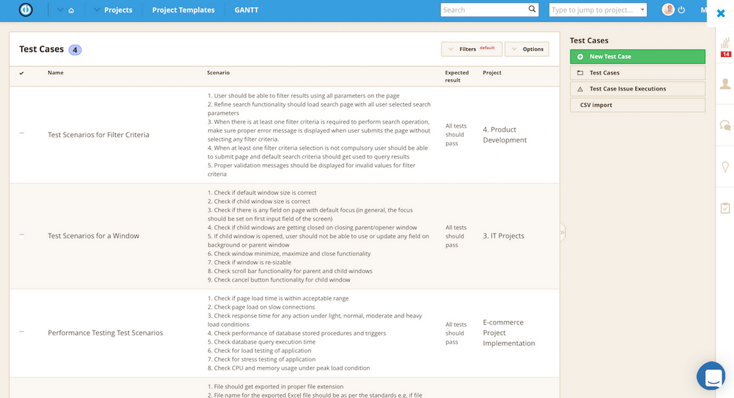Sort by the Scenario column header

(218, 73)
